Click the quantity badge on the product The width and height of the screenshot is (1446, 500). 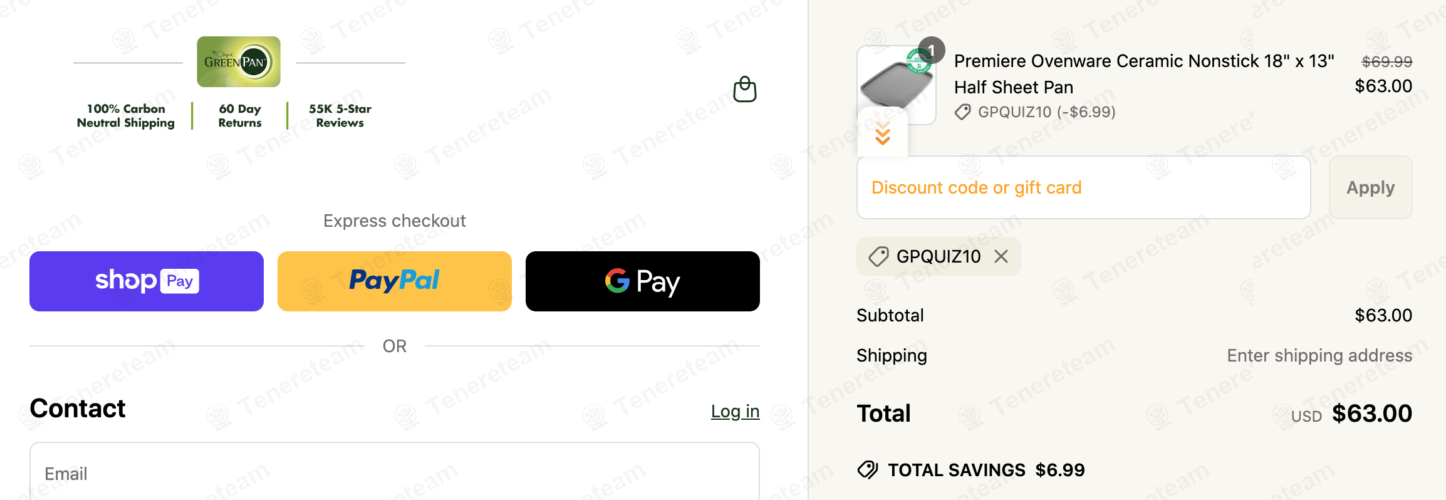(932, 50)
